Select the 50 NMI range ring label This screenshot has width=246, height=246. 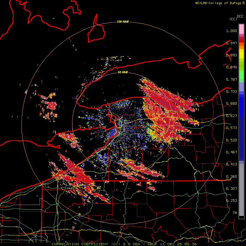point(123,72)
